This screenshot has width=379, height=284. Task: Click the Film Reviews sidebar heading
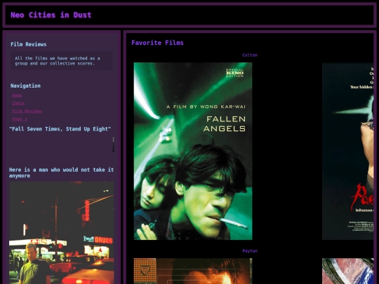pyautogui.click(x=29, y=44)
